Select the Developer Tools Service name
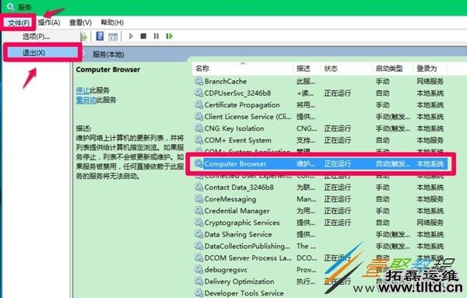The width and height of the screenshot is (467, 298). pos(244,293)
